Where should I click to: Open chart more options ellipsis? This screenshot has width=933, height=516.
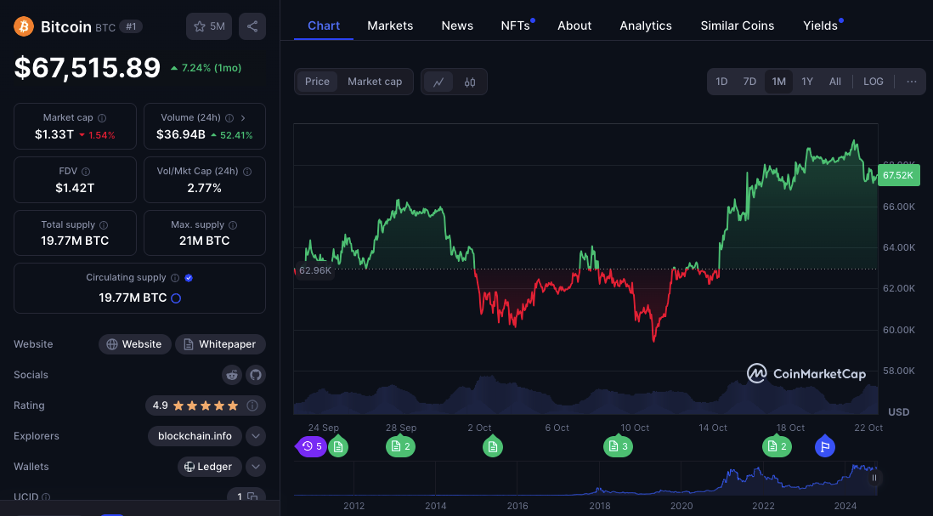912,82
